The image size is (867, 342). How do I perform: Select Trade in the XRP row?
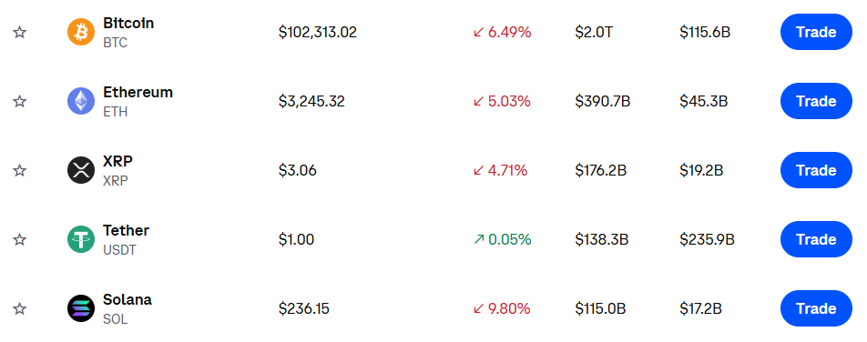(816, 170)
